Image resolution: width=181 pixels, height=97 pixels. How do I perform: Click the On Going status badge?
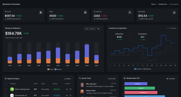tap(57, 95)
